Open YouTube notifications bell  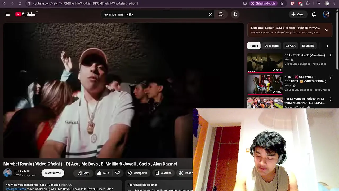314,14
